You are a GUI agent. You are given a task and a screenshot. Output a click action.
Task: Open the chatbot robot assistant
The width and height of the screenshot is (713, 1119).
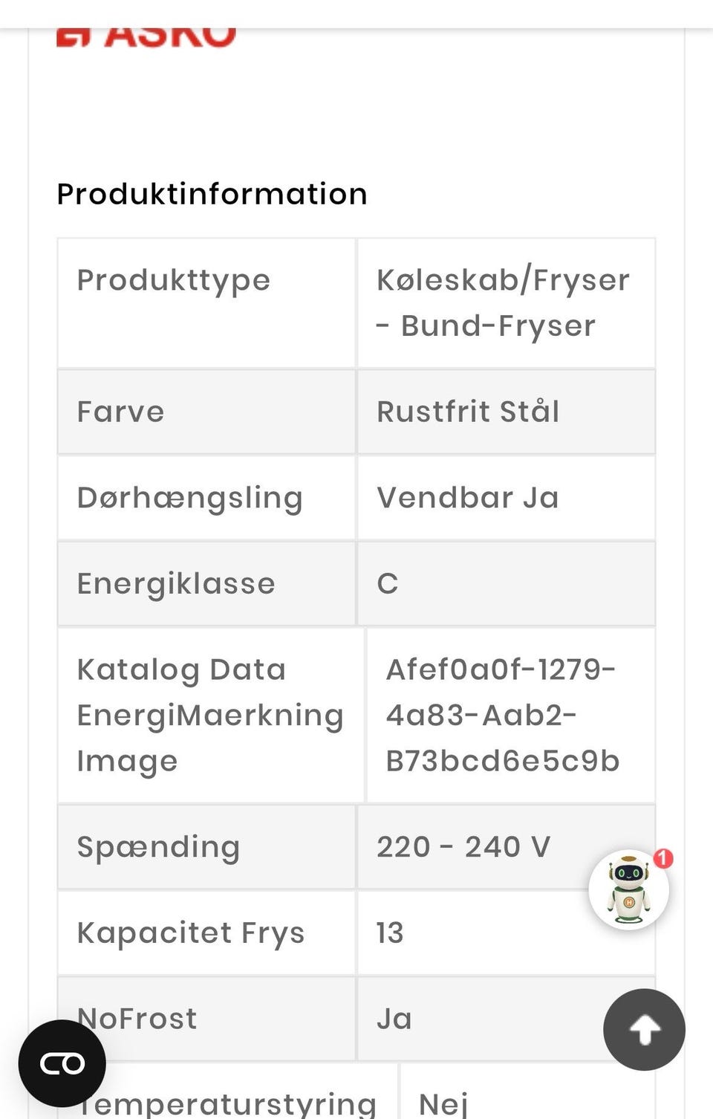coord(628,891)
